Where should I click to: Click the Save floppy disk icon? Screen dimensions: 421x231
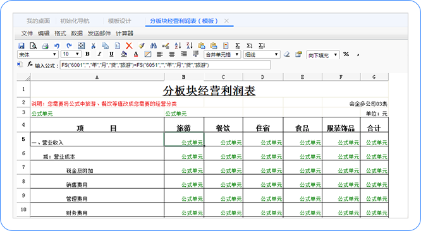[x=21, y=46]
